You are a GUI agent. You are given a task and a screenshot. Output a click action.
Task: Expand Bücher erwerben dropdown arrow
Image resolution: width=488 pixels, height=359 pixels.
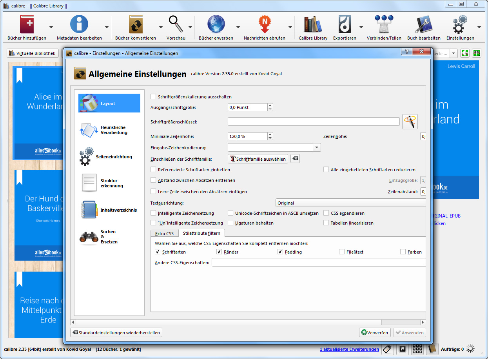click(x=238, y=27)
